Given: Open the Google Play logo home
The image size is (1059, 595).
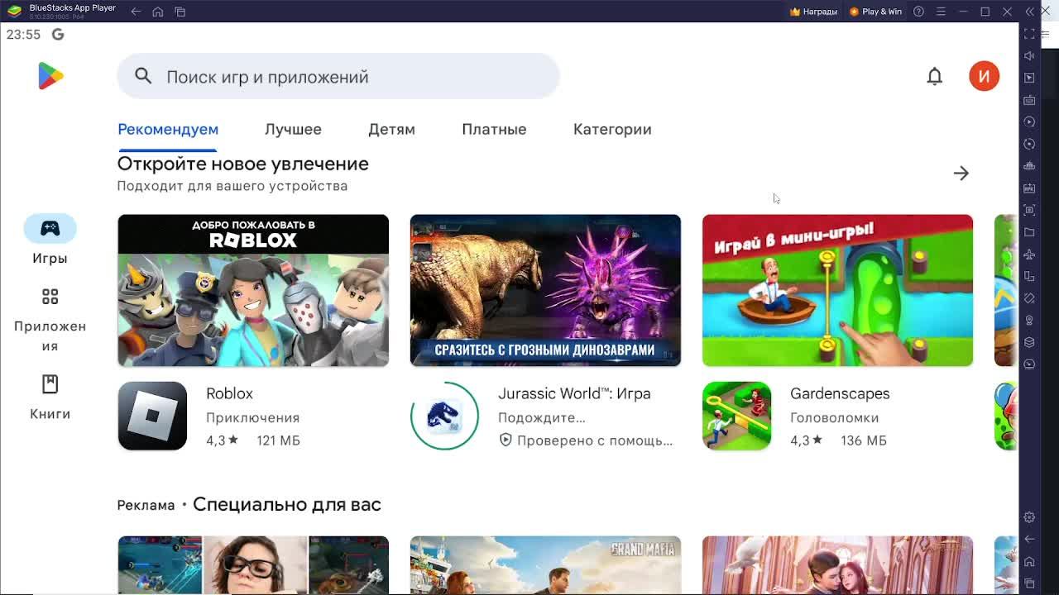Looking at the screenshot, I should 50,76.
